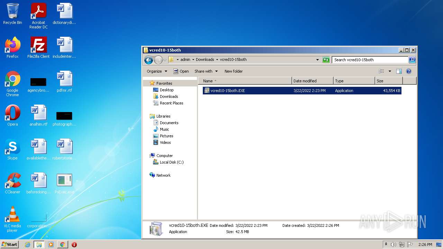Screen dimensions: 443x249
Task: Select Downloads in Favorites
Action: point(169,96)
